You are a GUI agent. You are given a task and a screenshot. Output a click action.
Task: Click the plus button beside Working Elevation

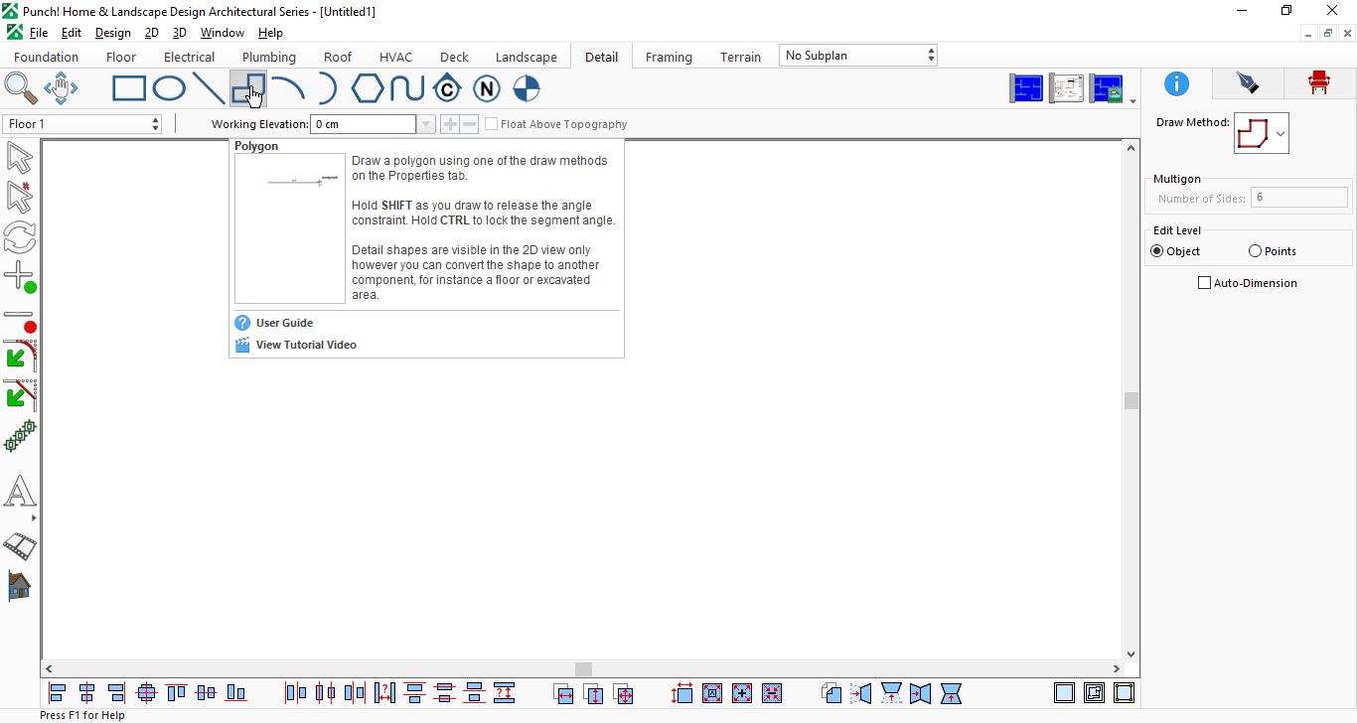click(450, 124)
